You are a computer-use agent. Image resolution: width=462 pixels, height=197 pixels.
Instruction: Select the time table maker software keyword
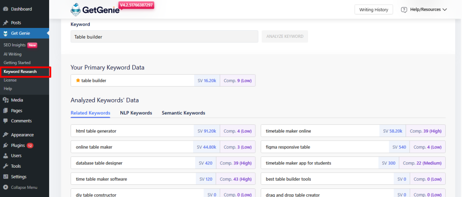tap(163, 179)
